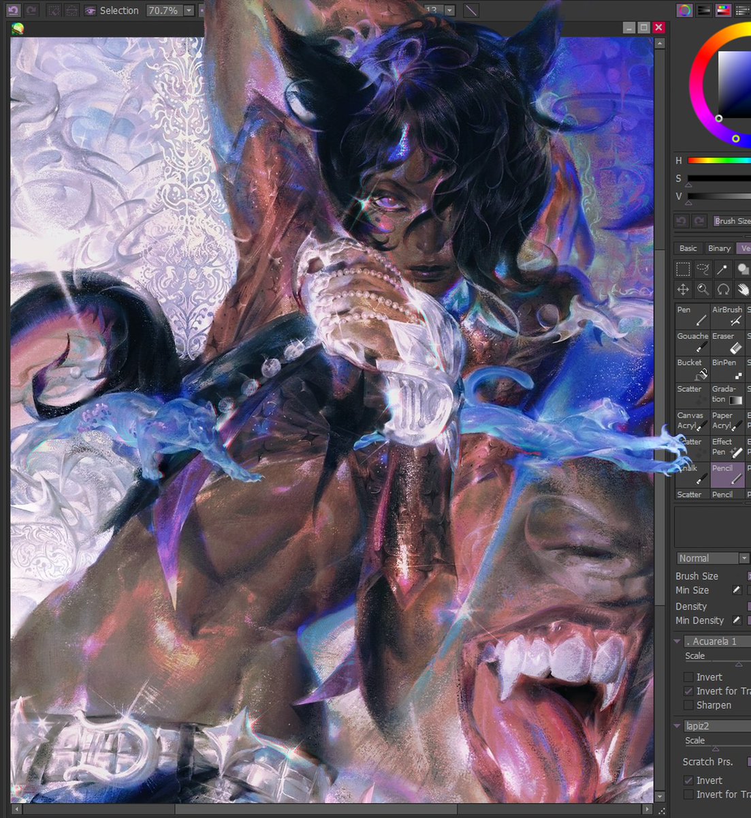Select the move tool

point(683,290)
